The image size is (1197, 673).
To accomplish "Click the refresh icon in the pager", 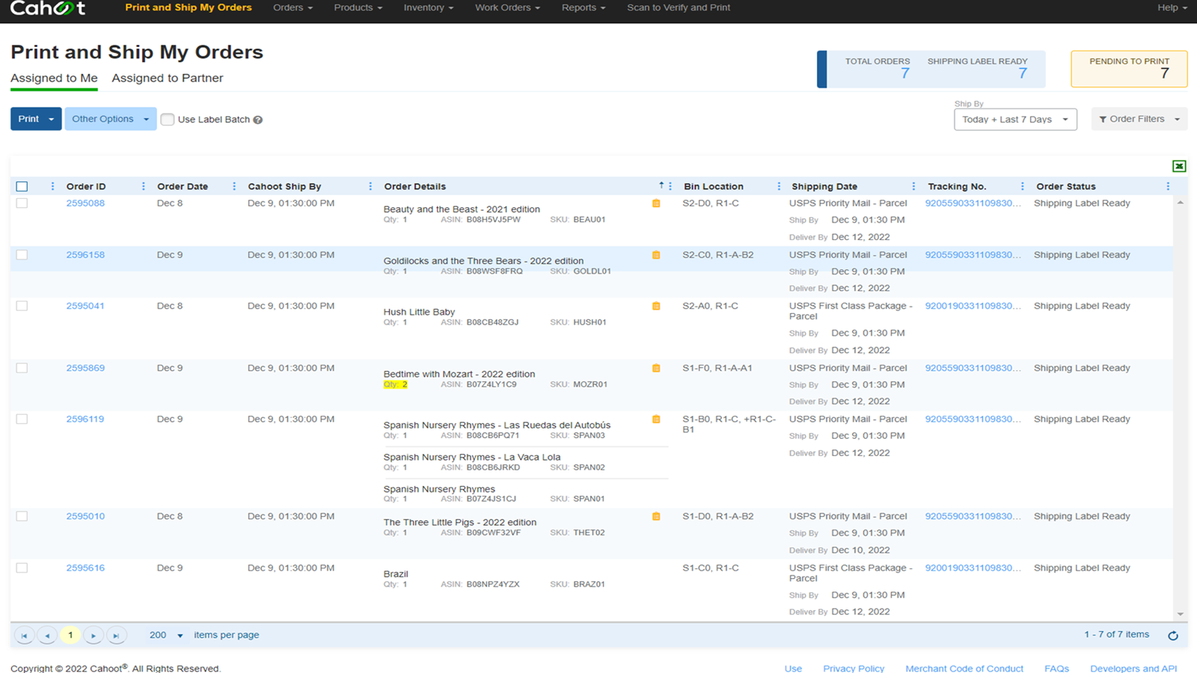I will click(x=1172, y=636).
